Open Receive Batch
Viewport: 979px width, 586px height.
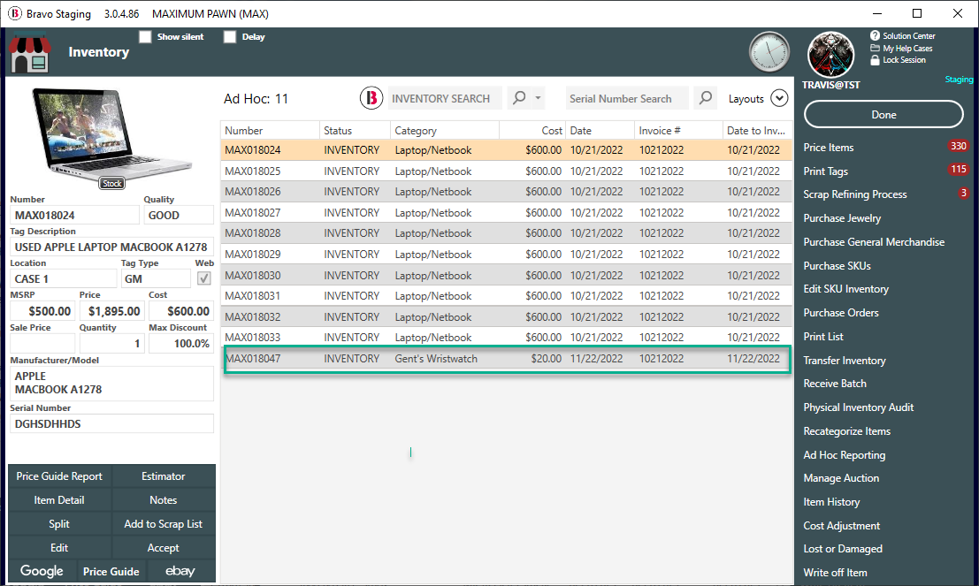click(835, 384)
